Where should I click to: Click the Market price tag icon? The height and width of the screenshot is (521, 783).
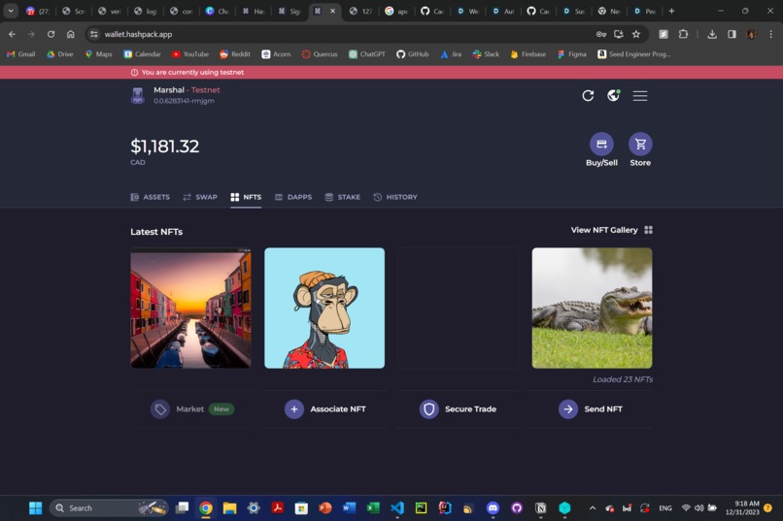(160, 409)
